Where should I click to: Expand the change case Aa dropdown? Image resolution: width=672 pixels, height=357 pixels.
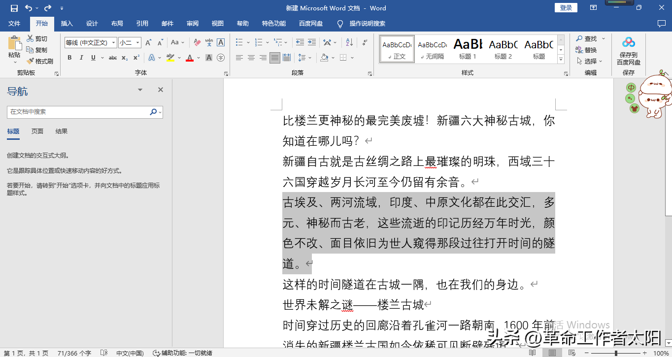click(x=183, y=43)
